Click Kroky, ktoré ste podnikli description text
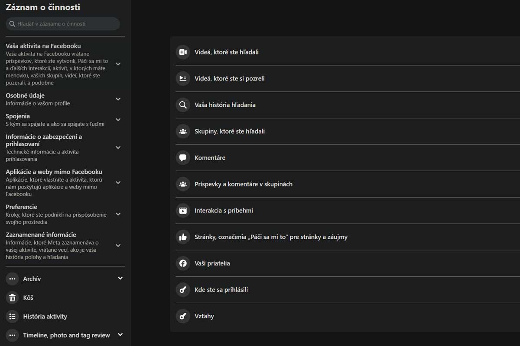The image size is (520, 346). click(56, 218)
